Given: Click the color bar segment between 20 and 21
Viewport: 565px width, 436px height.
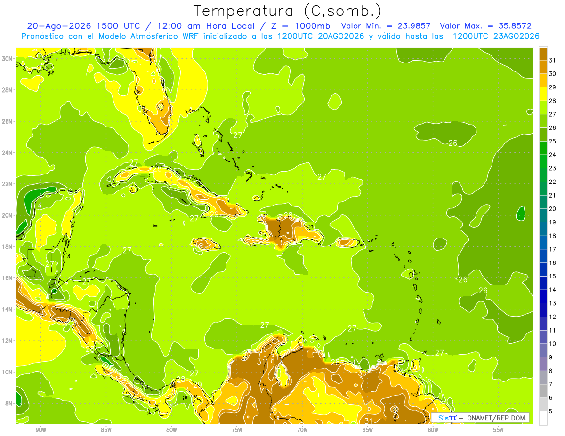Looking at the screenshot, I should coord(543,202).
